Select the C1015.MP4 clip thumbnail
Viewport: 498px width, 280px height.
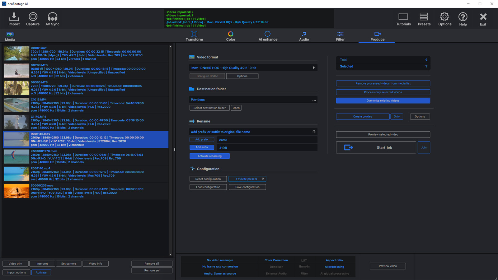click(x=17, y=105)
